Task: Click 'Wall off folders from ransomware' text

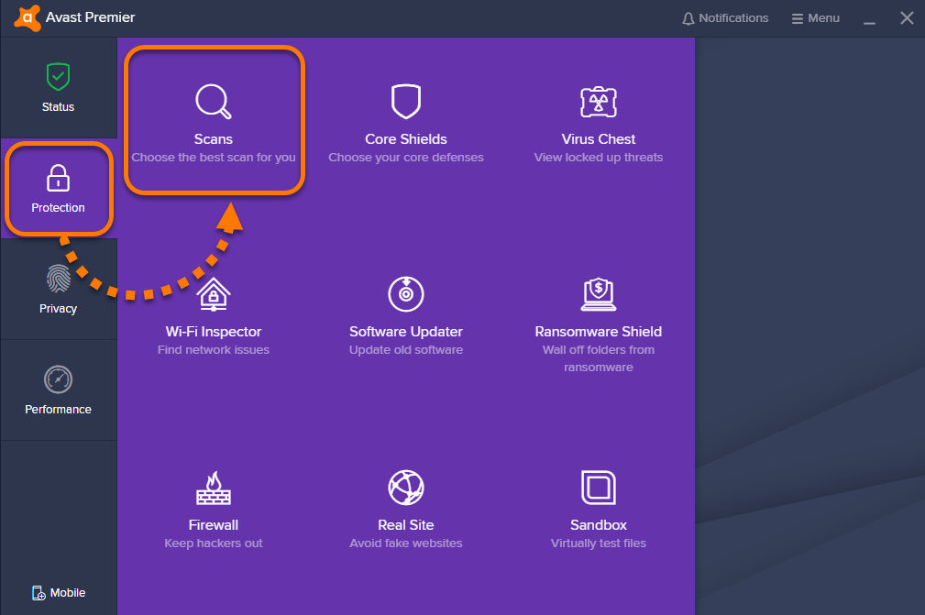Action: tap(599, 358)
